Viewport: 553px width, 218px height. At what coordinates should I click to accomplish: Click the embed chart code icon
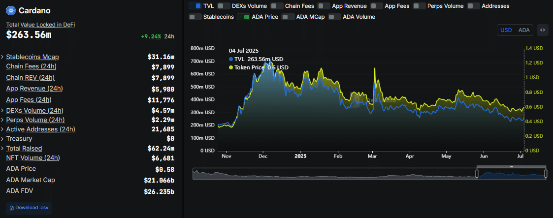click(543, 30)
